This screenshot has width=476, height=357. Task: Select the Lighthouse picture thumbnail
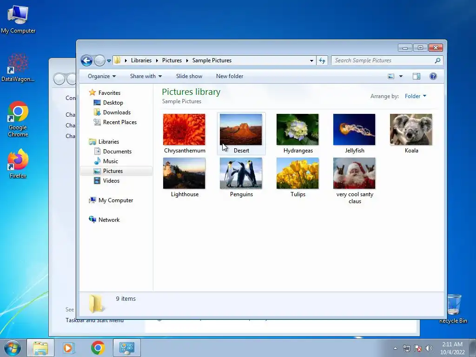click(x=184, y=173)
